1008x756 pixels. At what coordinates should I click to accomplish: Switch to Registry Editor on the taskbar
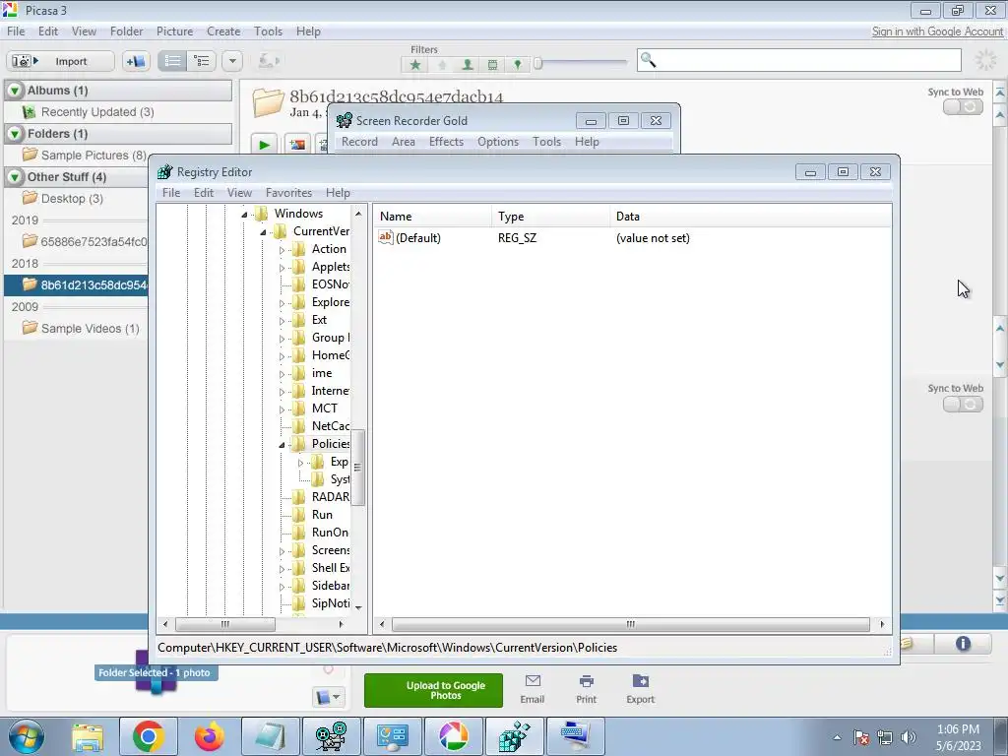514,736
